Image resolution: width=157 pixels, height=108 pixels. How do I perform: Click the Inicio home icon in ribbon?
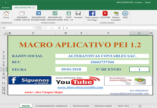(x=6, y=14)
